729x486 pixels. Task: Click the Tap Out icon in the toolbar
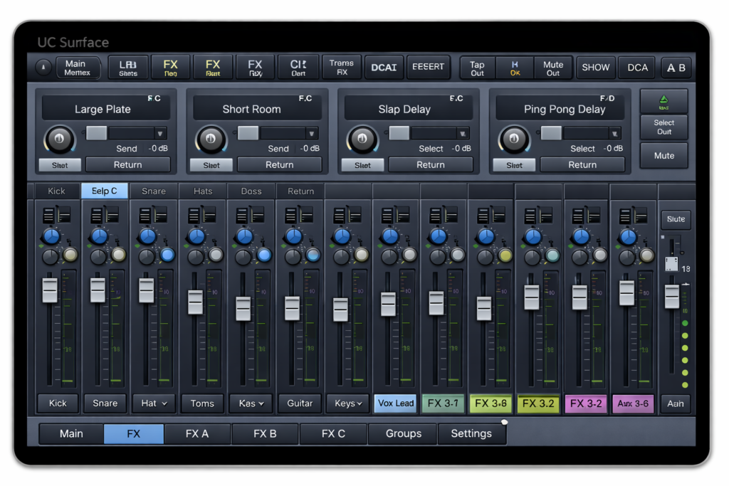tap(476, 67)
